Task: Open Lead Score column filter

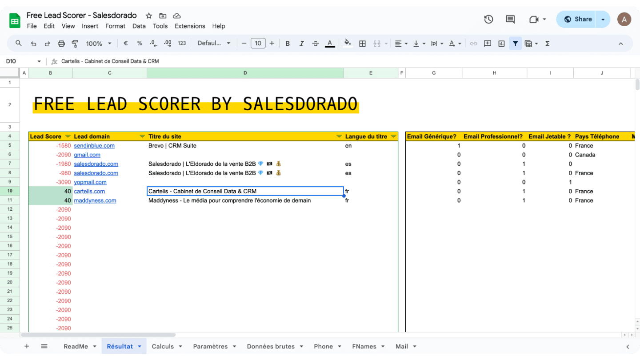Action: tap(68, 136)
